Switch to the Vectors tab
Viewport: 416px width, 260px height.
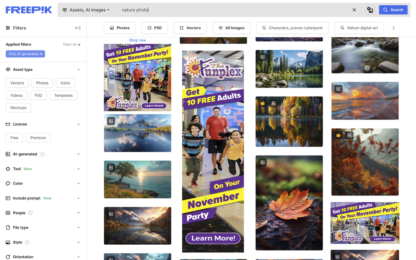click(190, 28)
